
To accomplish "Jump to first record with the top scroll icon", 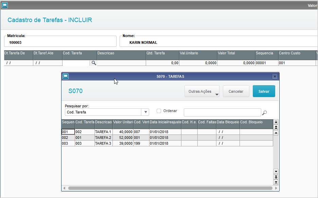I will click(276, 122).
